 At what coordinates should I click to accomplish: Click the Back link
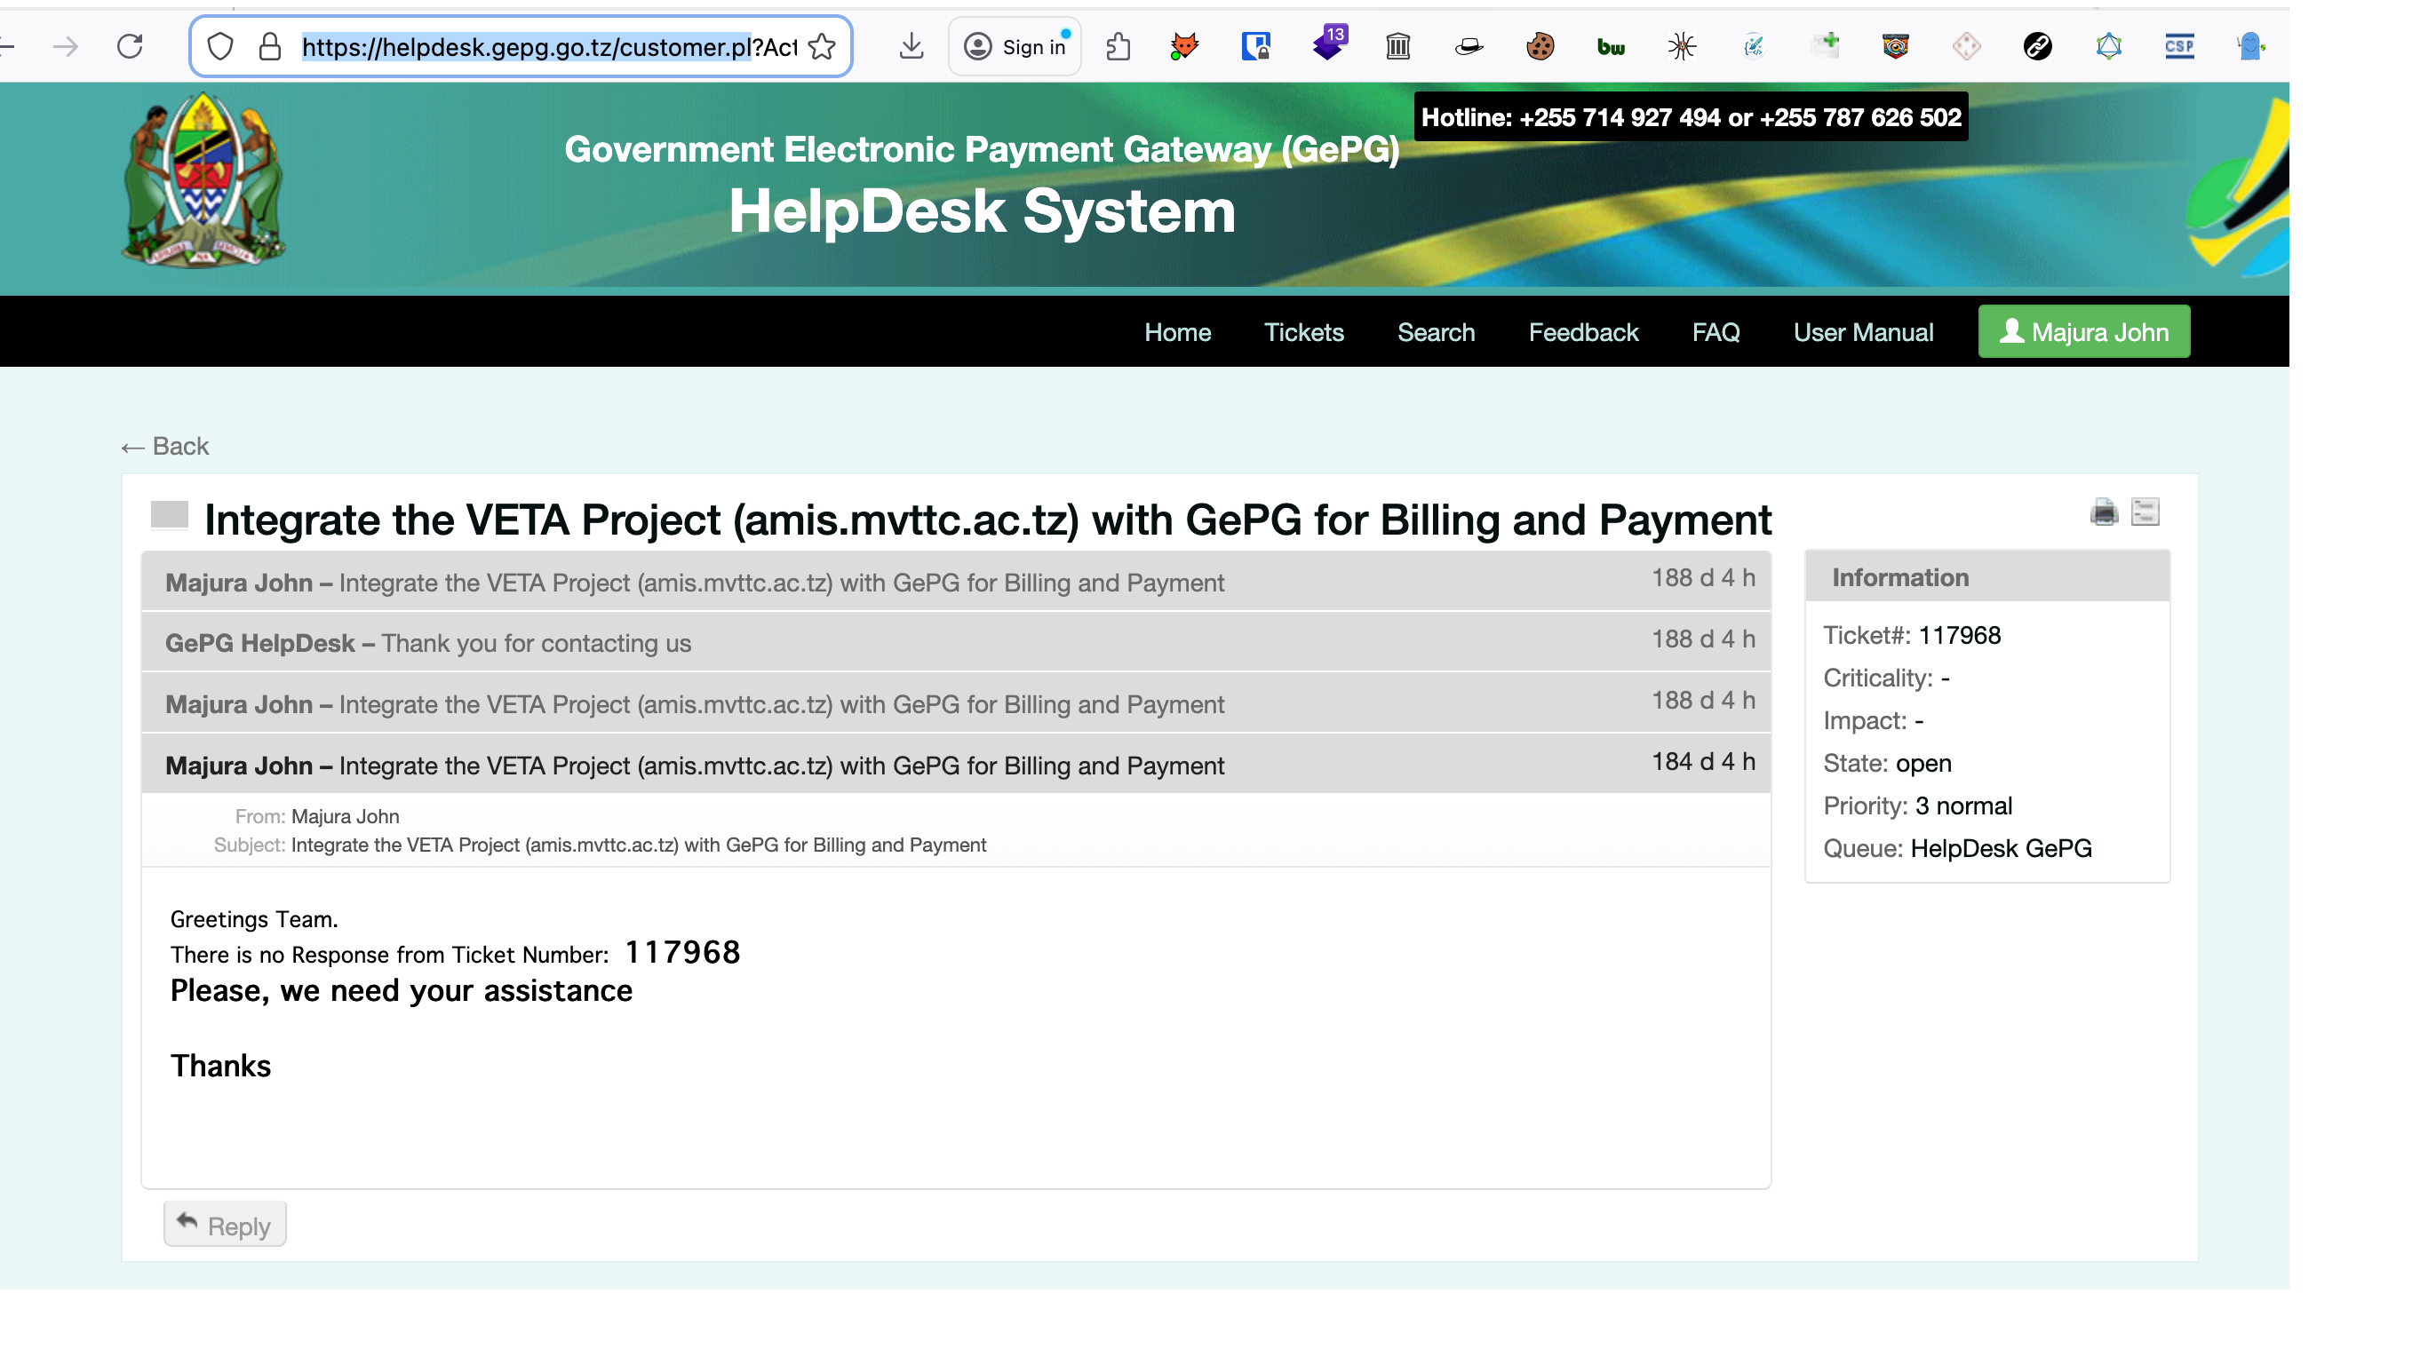166,447
